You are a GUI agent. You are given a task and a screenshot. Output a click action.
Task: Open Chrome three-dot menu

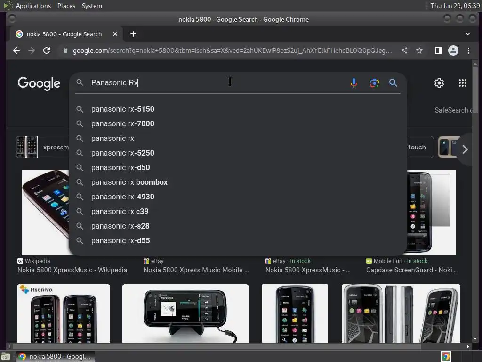[x=468, y=50]
